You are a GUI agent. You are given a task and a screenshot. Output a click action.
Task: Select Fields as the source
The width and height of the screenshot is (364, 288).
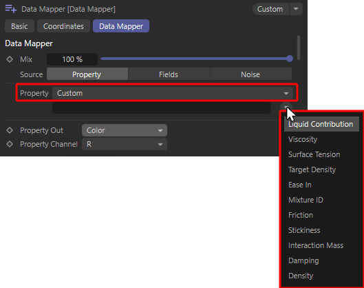pyautogui.click(x=169, y=74)
